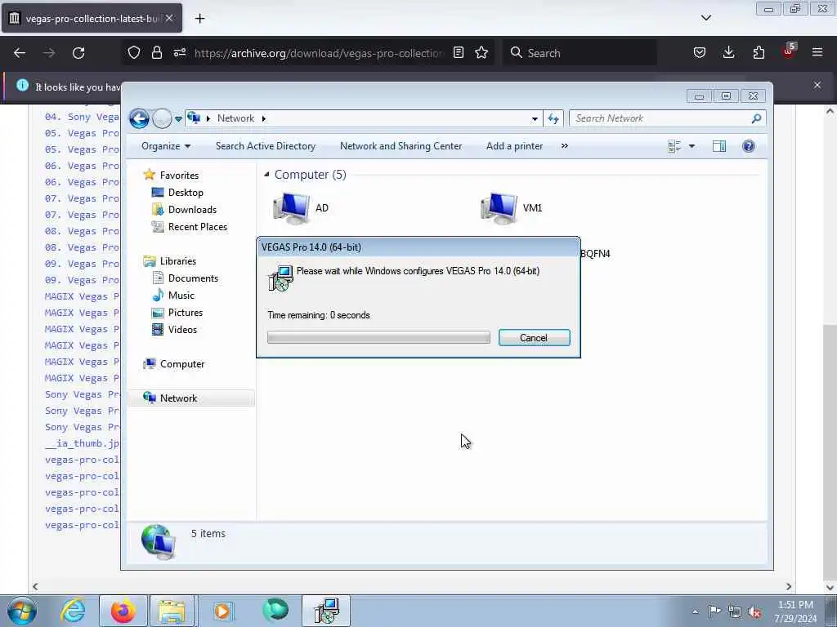The width and height of the screenshot is (837, 627).
Task: Open site permissions icon in URL bar
Action: tap(180, 52)
